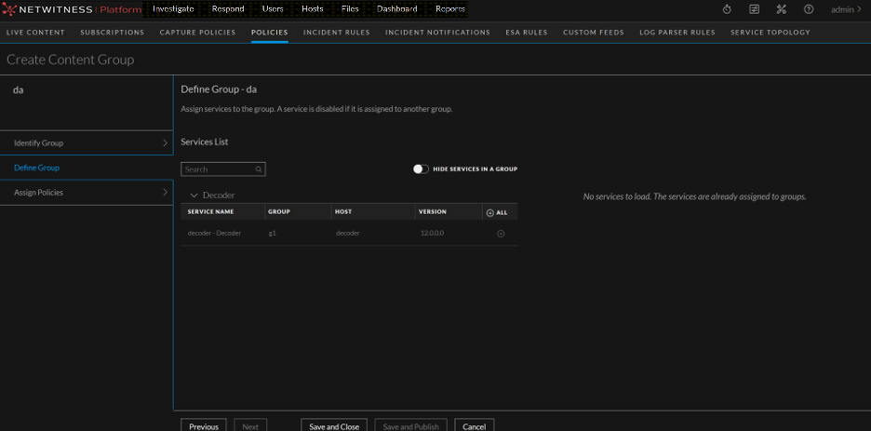871x431 pixels.
Task: Open the jobs stopwatch icon
Action: click(x=727, y=9)
